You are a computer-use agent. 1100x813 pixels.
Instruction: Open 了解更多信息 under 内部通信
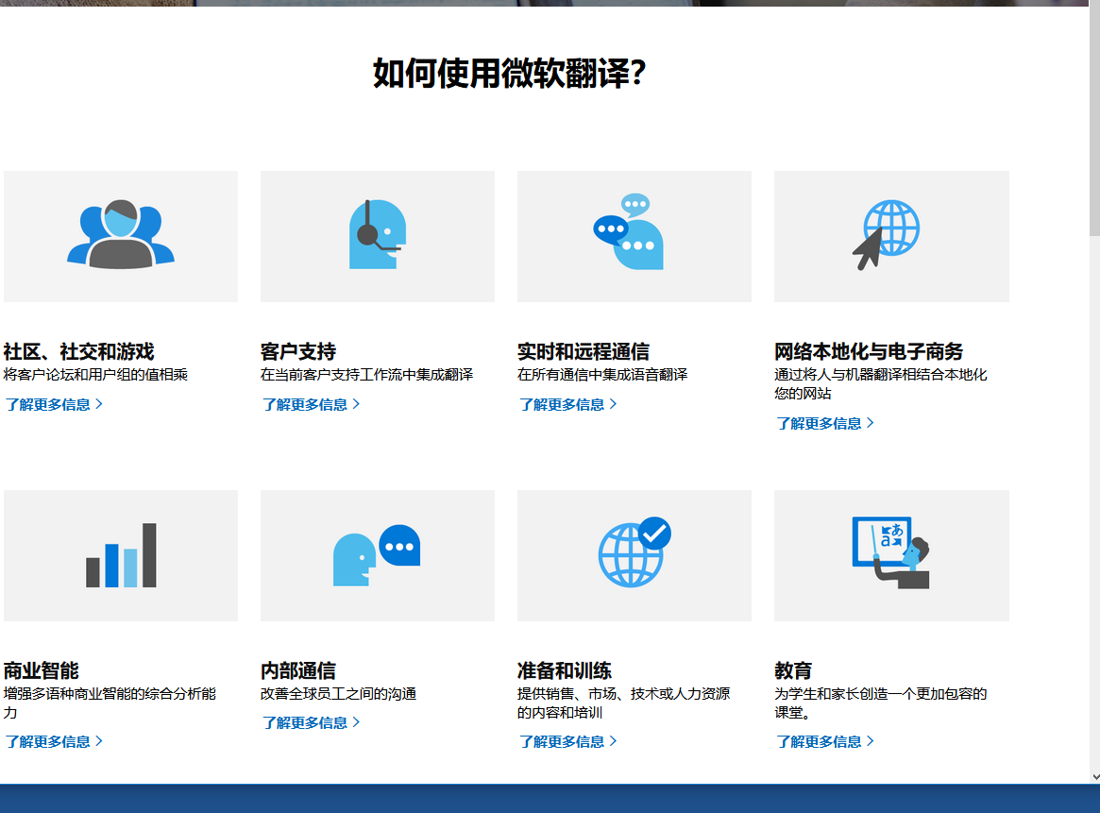pos(311,722)
